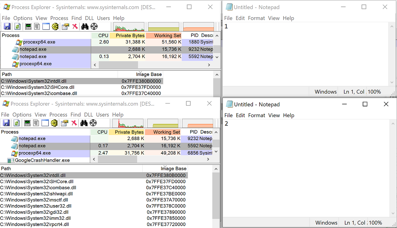Screen dimensions: 397x228
Task: Open Options menu in upper Process Explorer
Action: pyautogui.click(x=23, y=18)
